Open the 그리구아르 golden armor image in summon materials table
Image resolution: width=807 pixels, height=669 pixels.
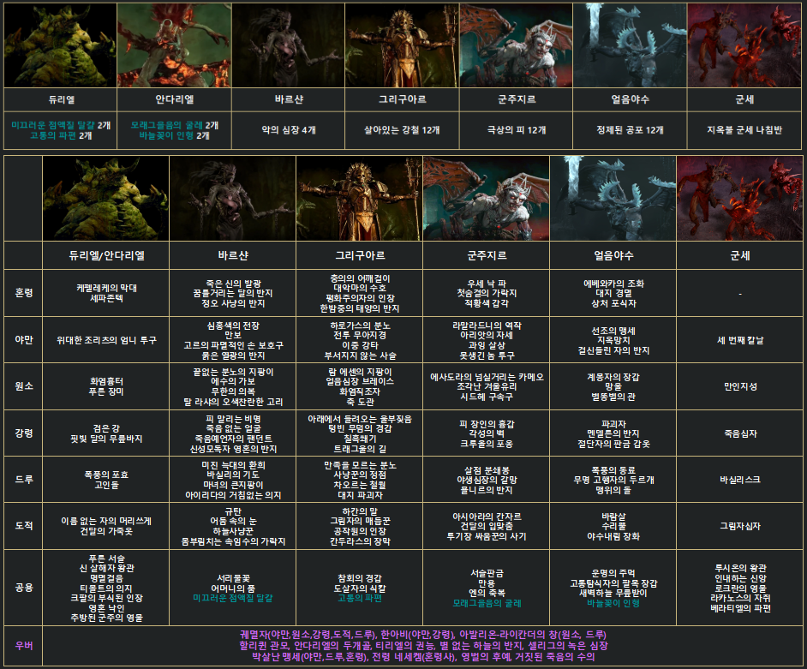[402, 45]
